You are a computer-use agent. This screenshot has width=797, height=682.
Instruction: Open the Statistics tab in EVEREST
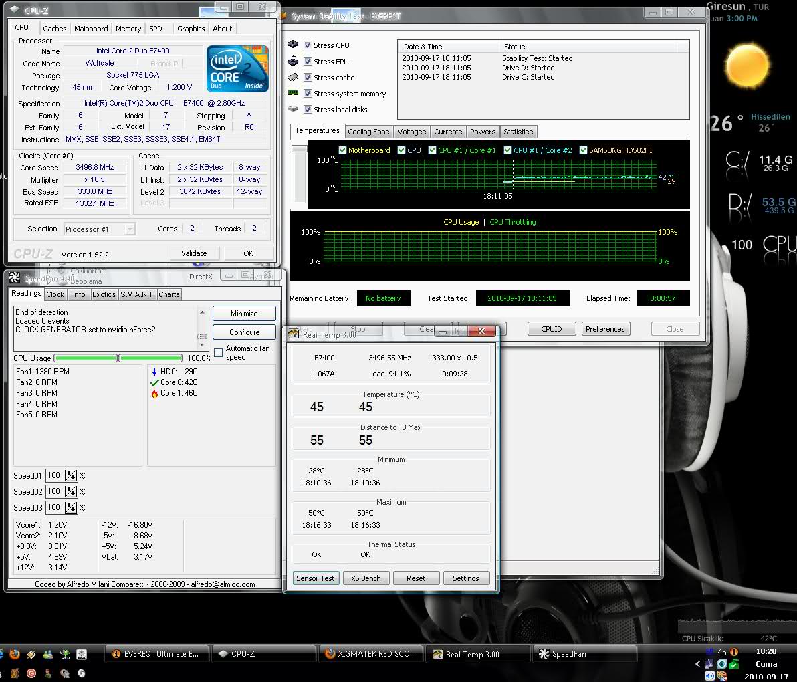(x=518, y=132)
